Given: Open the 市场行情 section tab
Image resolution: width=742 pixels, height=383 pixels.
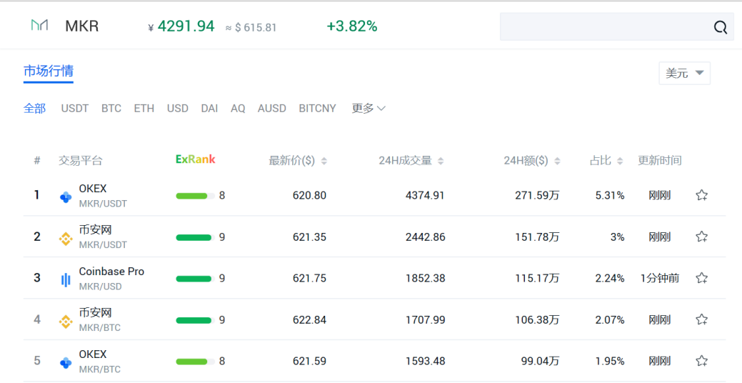Looking at the screenshot, I should 49,71.
